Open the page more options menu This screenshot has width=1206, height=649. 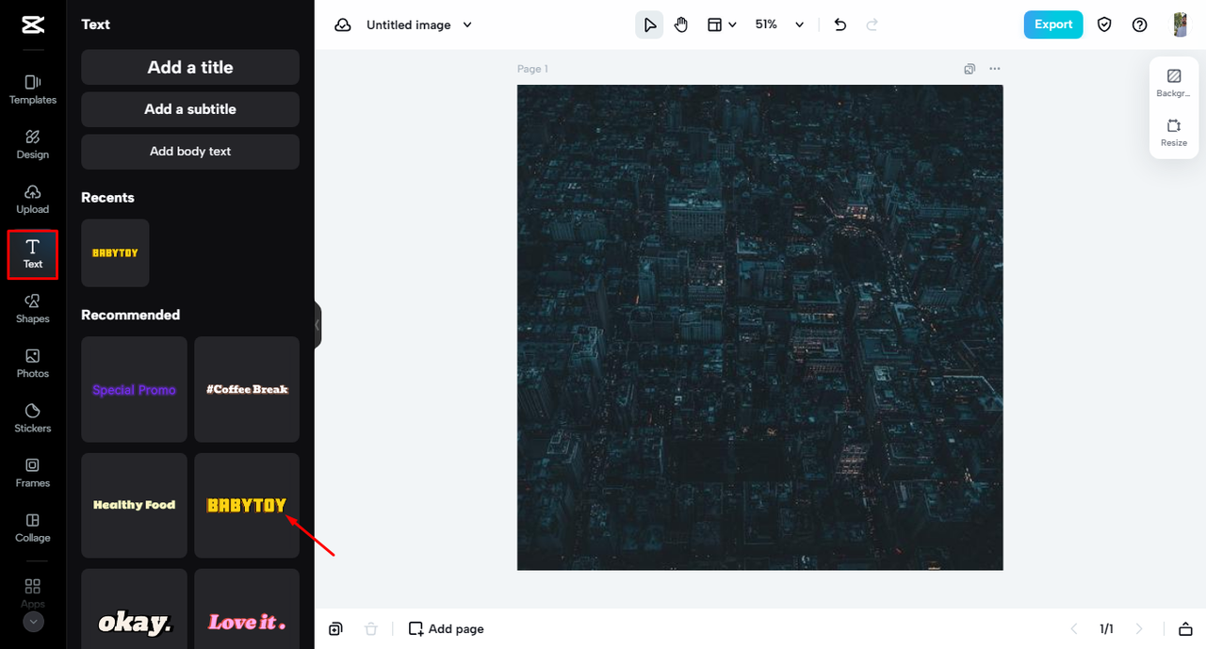[x=995, y=69]
